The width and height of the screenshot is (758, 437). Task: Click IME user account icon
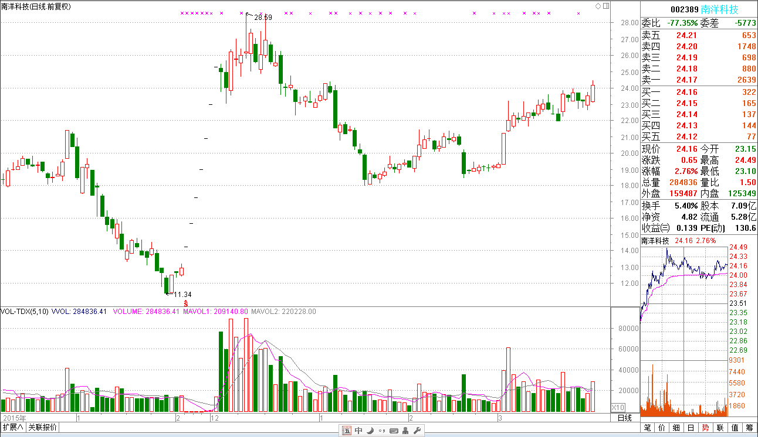[x=405, y=431]
